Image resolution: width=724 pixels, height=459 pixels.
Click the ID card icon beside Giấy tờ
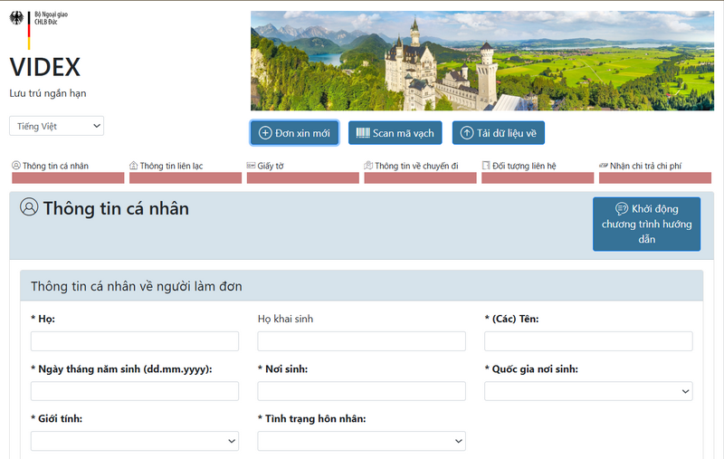(x=251, y=166)
